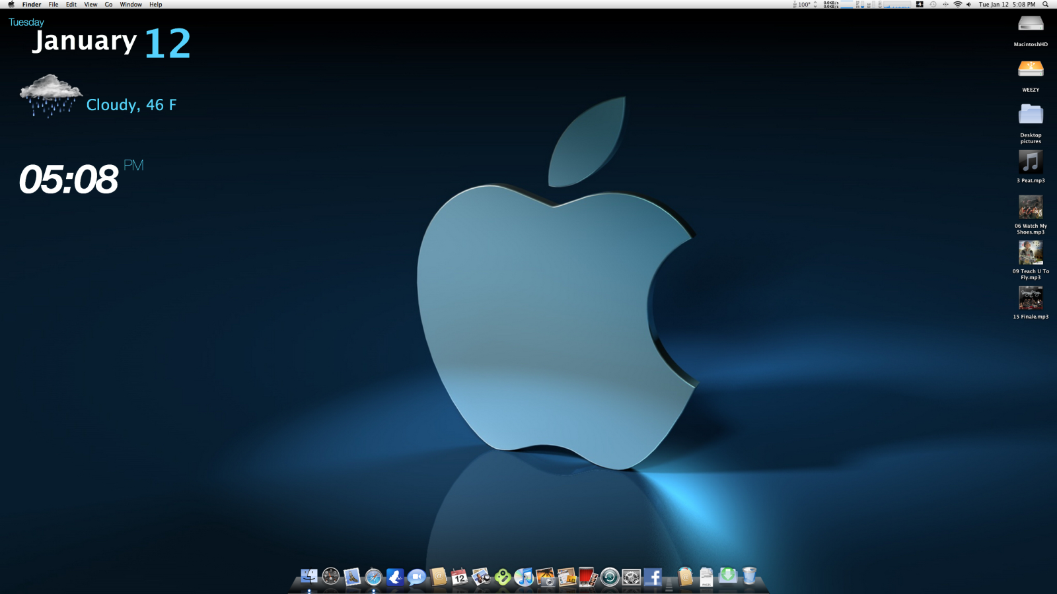Open Spaces menu bar icon showing 4
The height and width of the screenshot is (594, 1057).
click(920, 4)
